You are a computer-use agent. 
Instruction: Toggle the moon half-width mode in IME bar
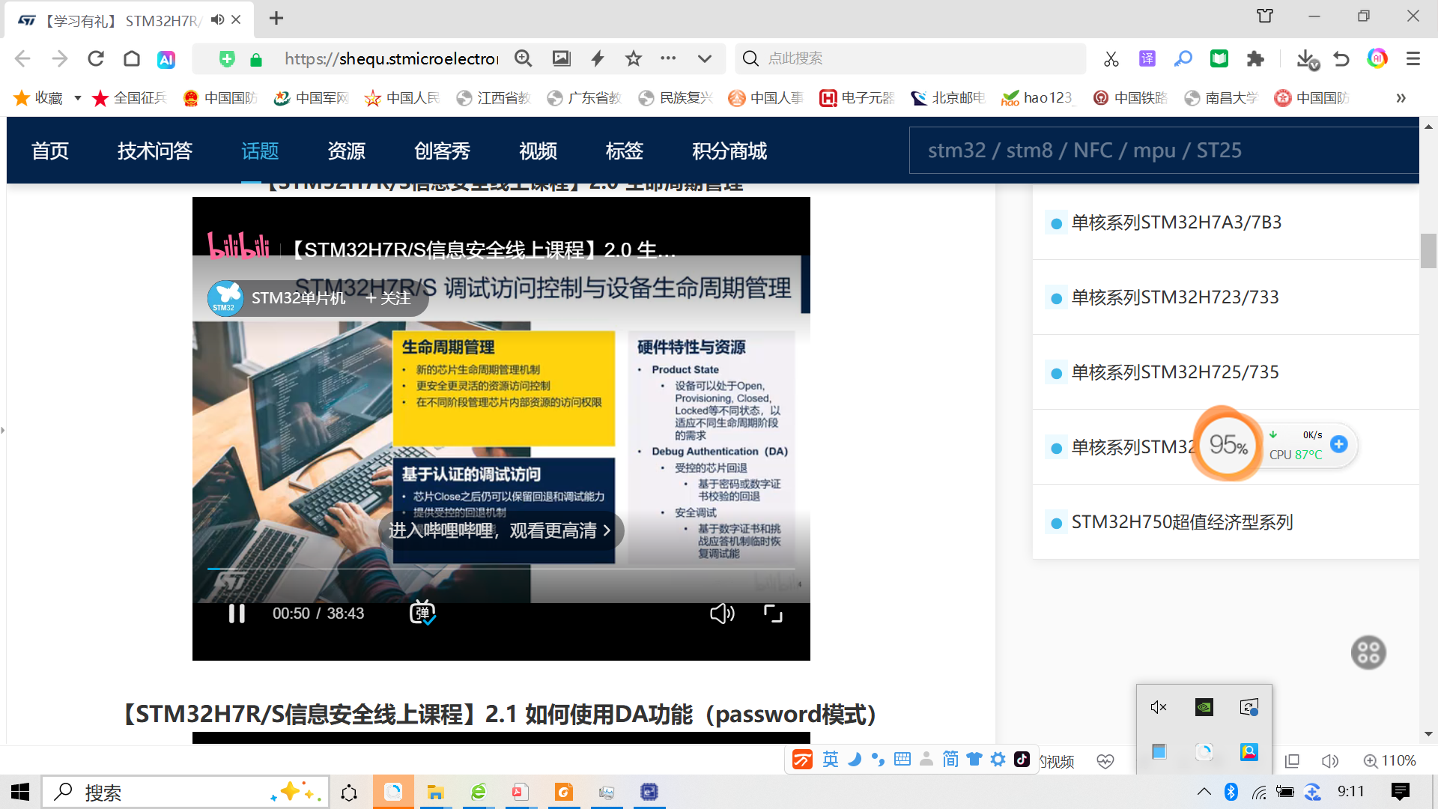[855, 760]
